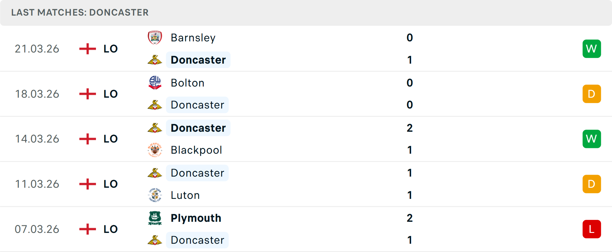Click England flag on 07.03.26 match
The height and width of the screenshot is (252, 612).
click(87, 229)
